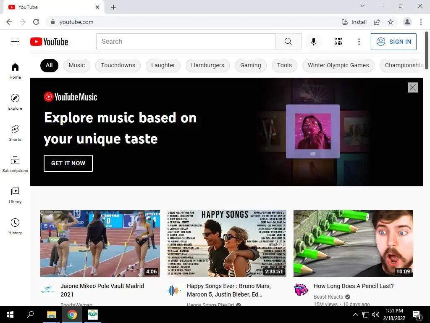
Task: Open a new browser tab
Action: (113, 7)
